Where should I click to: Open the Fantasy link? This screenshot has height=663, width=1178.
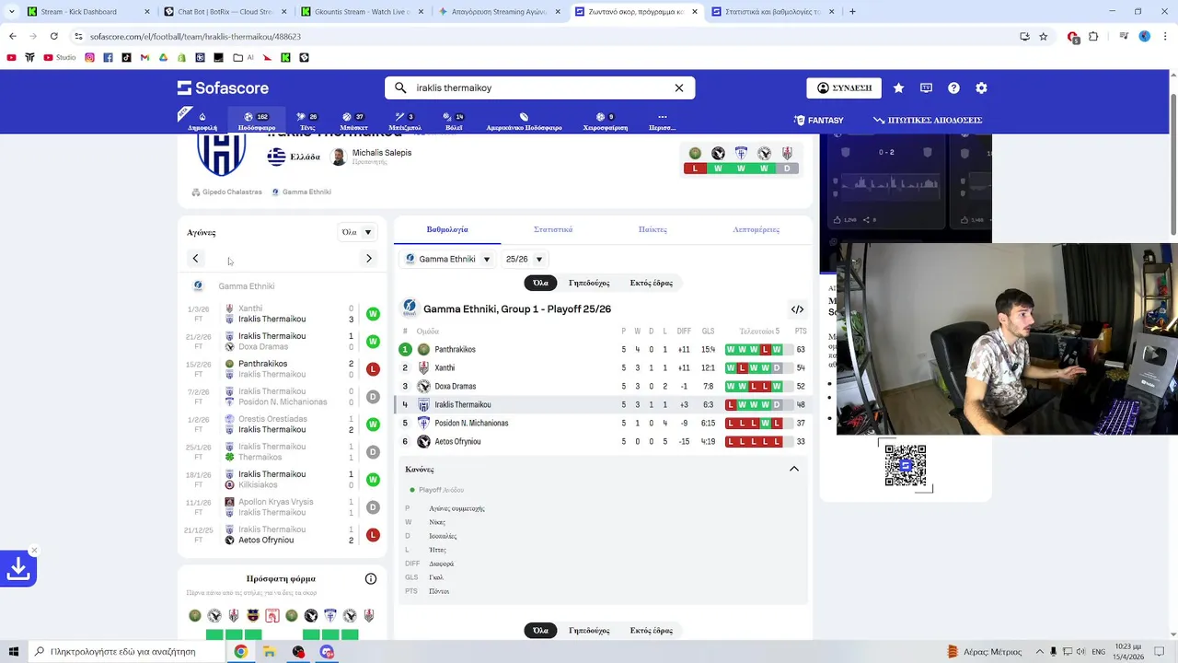(819, 121)
